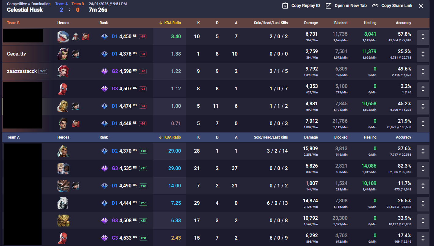
Task: Click the +27 rank score change badge
Action: point(143,203)
